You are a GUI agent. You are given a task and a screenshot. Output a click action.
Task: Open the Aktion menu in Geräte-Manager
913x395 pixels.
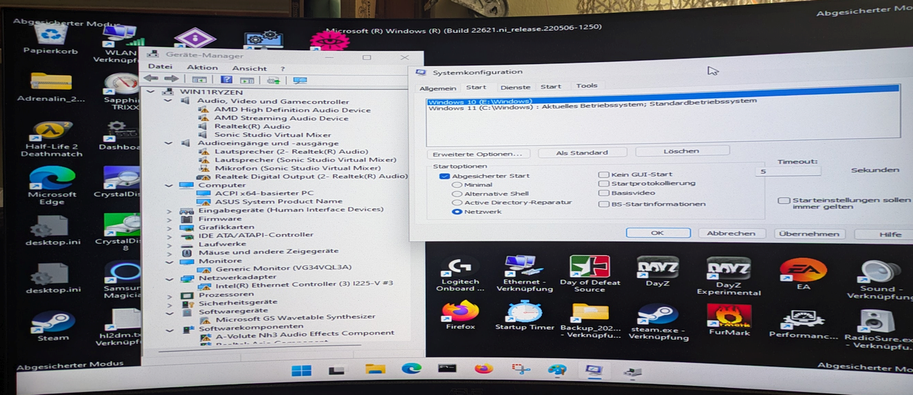point(202,67)
